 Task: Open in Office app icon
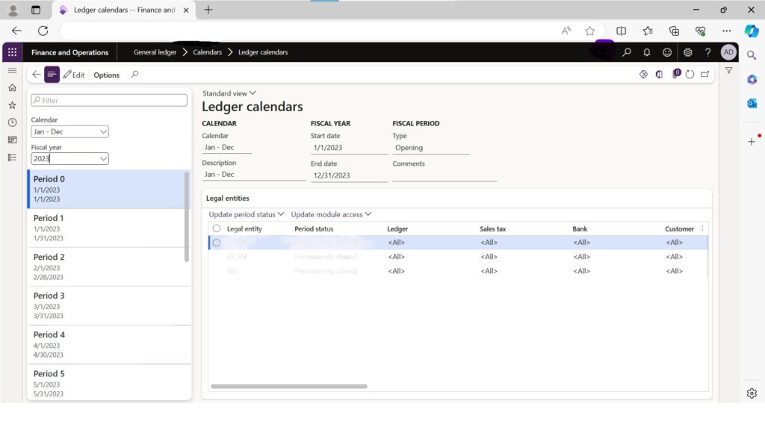[x=659, y=75]
